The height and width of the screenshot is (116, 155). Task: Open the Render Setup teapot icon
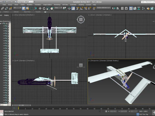[x=148, y=8]
